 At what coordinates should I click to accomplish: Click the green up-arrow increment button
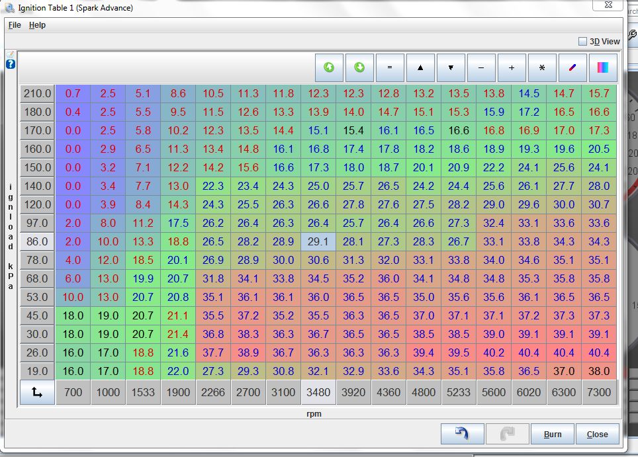tap(329, 67)
